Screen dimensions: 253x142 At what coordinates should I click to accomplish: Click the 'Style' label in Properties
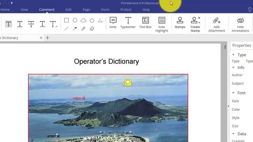click(x=236, y=118)
